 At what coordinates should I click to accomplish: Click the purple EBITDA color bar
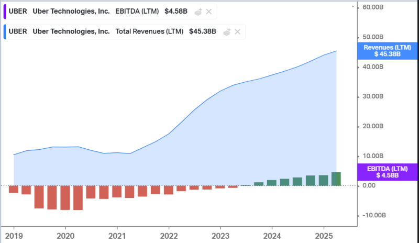click(5, 12)
